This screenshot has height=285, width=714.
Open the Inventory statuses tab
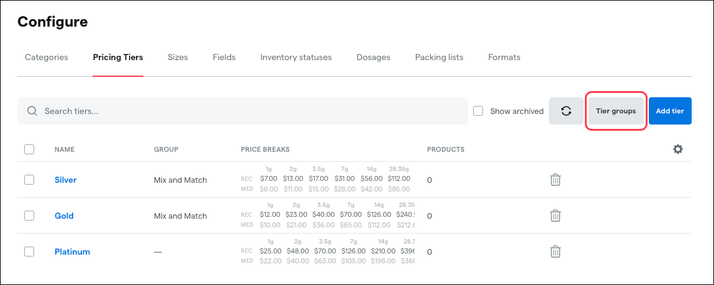(x=296, y=57)
